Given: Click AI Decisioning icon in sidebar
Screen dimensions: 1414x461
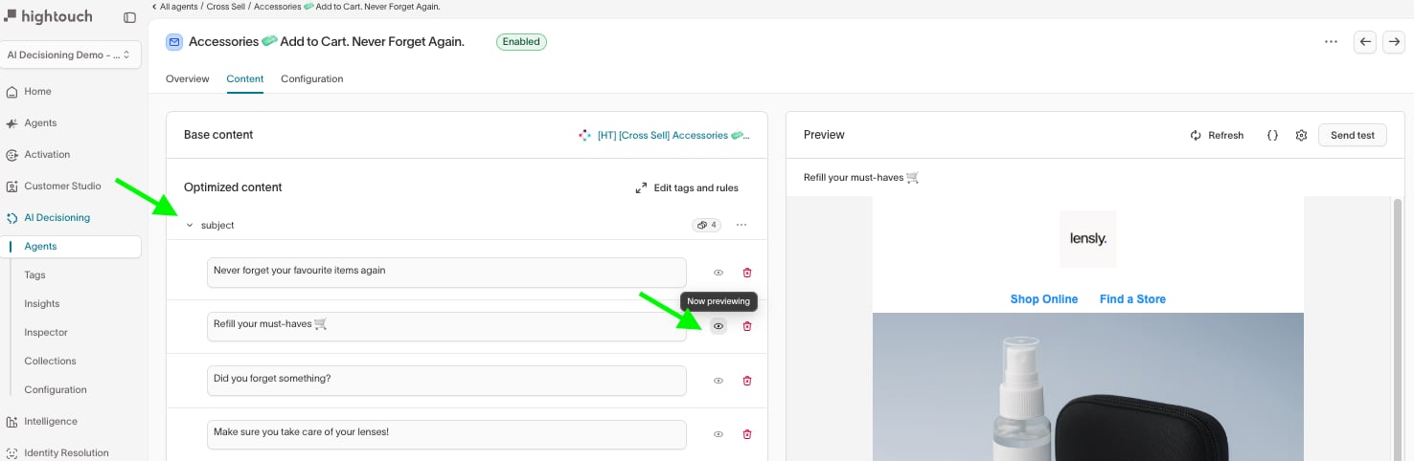Looking at the screenshot, I should 11,218.
